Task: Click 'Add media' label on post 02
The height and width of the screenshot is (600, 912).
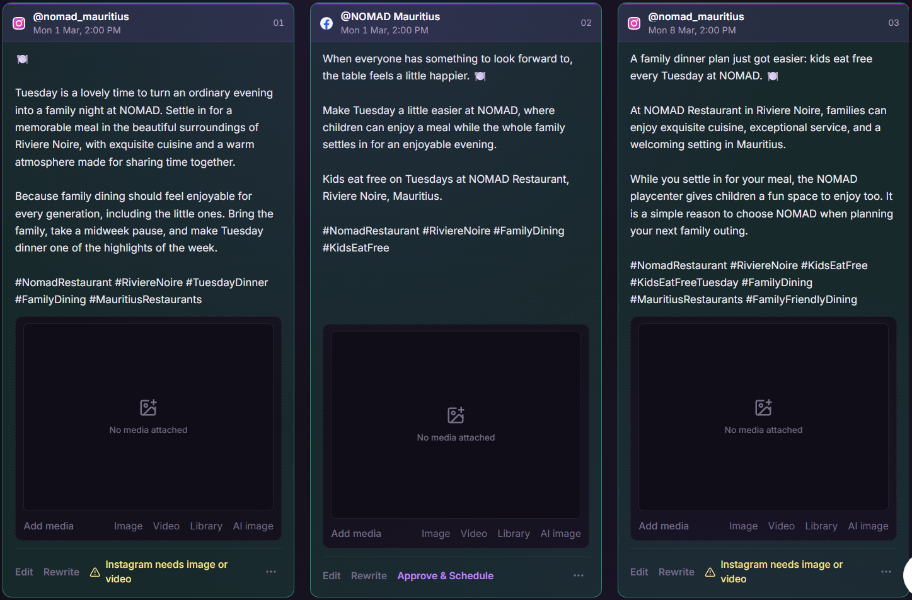Action: tap(356, 533)
